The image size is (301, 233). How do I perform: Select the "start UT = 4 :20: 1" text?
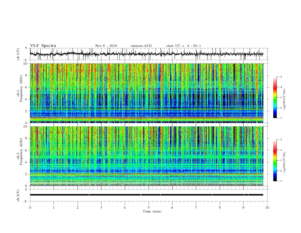click(183, 46)
